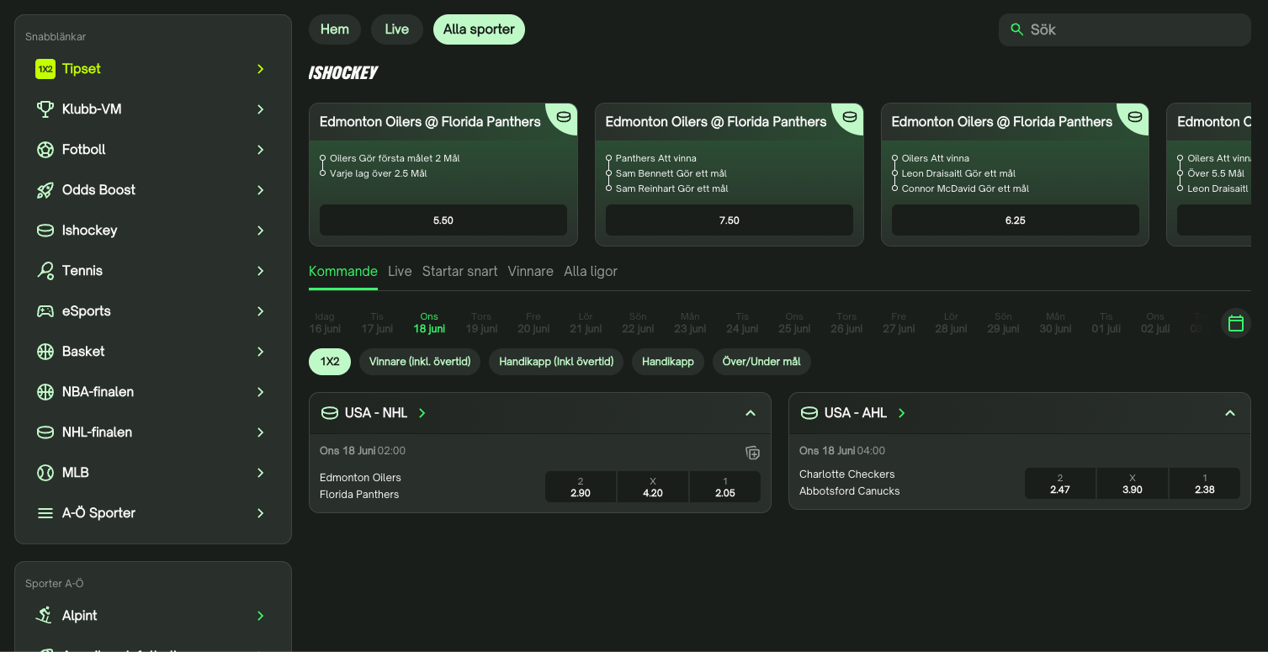The height and width of the screenshot is (652, 1268).
Task: Click the Tennis racket icon
Action: 45,271
